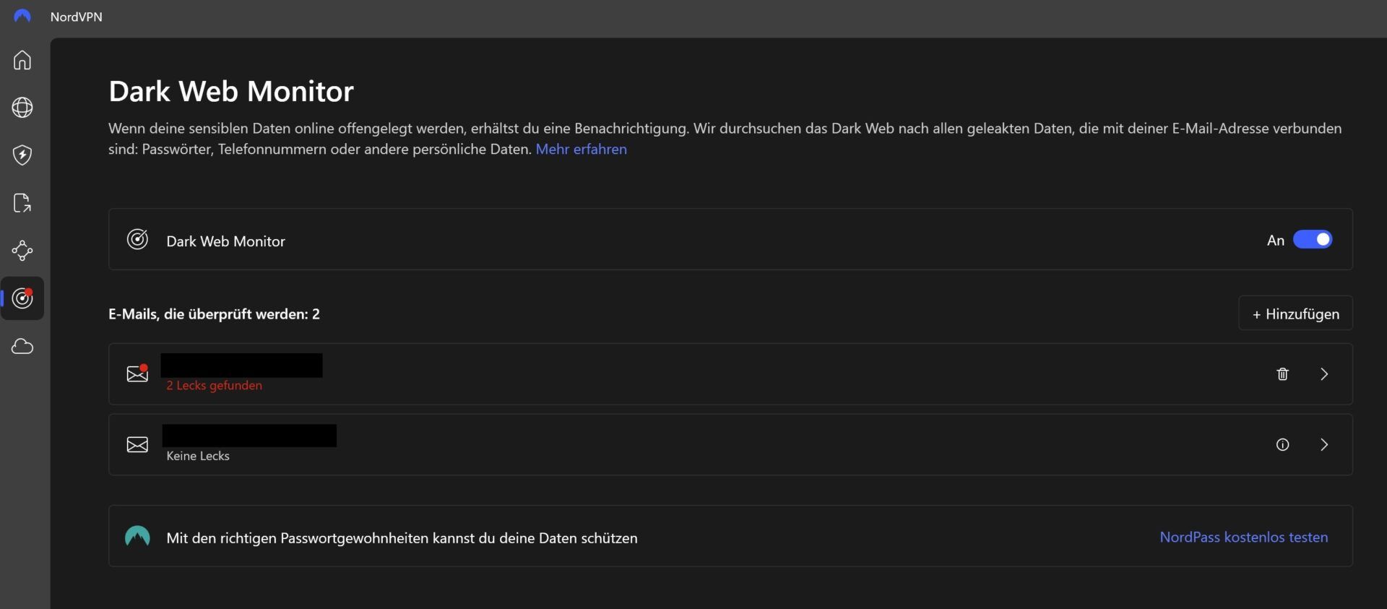
Task: Delete the email with 2 leaks via trash icon
Action: point(1282,373)
